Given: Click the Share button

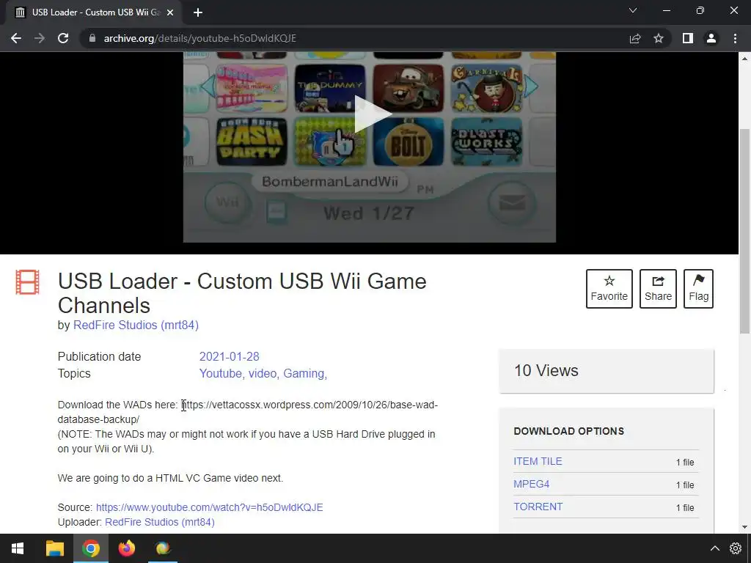Looking at the screenshot, I should click(658, 289).
